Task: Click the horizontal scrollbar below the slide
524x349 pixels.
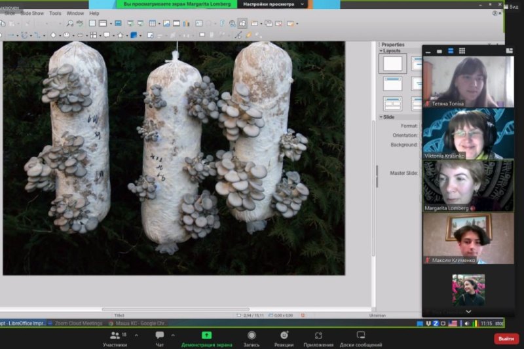Action: point(176,309)
